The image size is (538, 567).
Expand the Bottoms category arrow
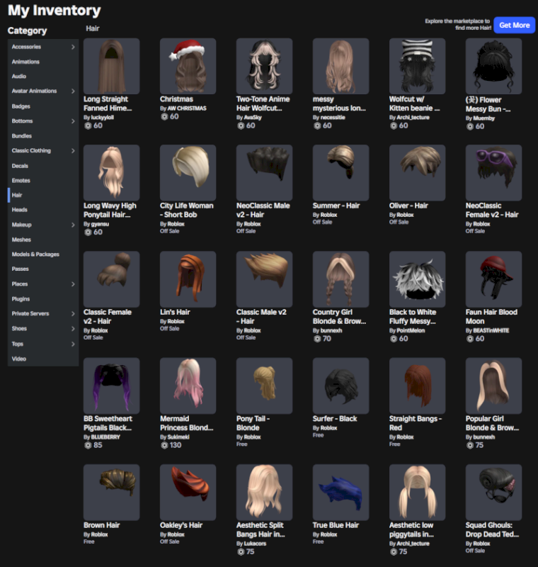[x=73, y=121]
